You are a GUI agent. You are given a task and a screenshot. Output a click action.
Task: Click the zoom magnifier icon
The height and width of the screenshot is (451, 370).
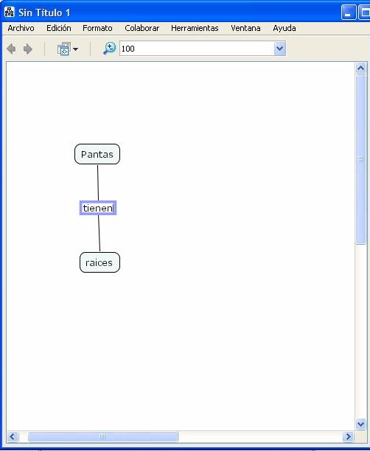tap(110, 49)
